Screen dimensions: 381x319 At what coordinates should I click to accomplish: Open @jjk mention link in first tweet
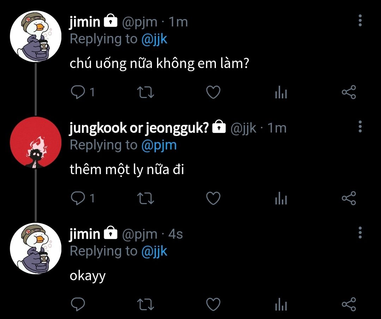(x=154, y=39)
